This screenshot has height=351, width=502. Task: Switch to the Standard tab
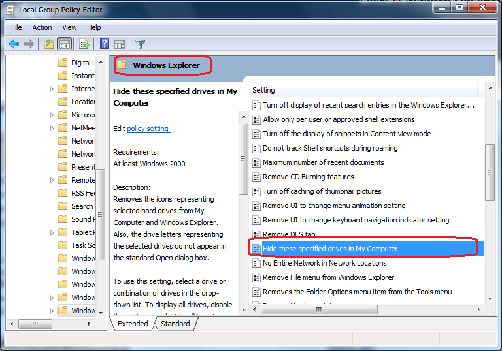[175, 324]
